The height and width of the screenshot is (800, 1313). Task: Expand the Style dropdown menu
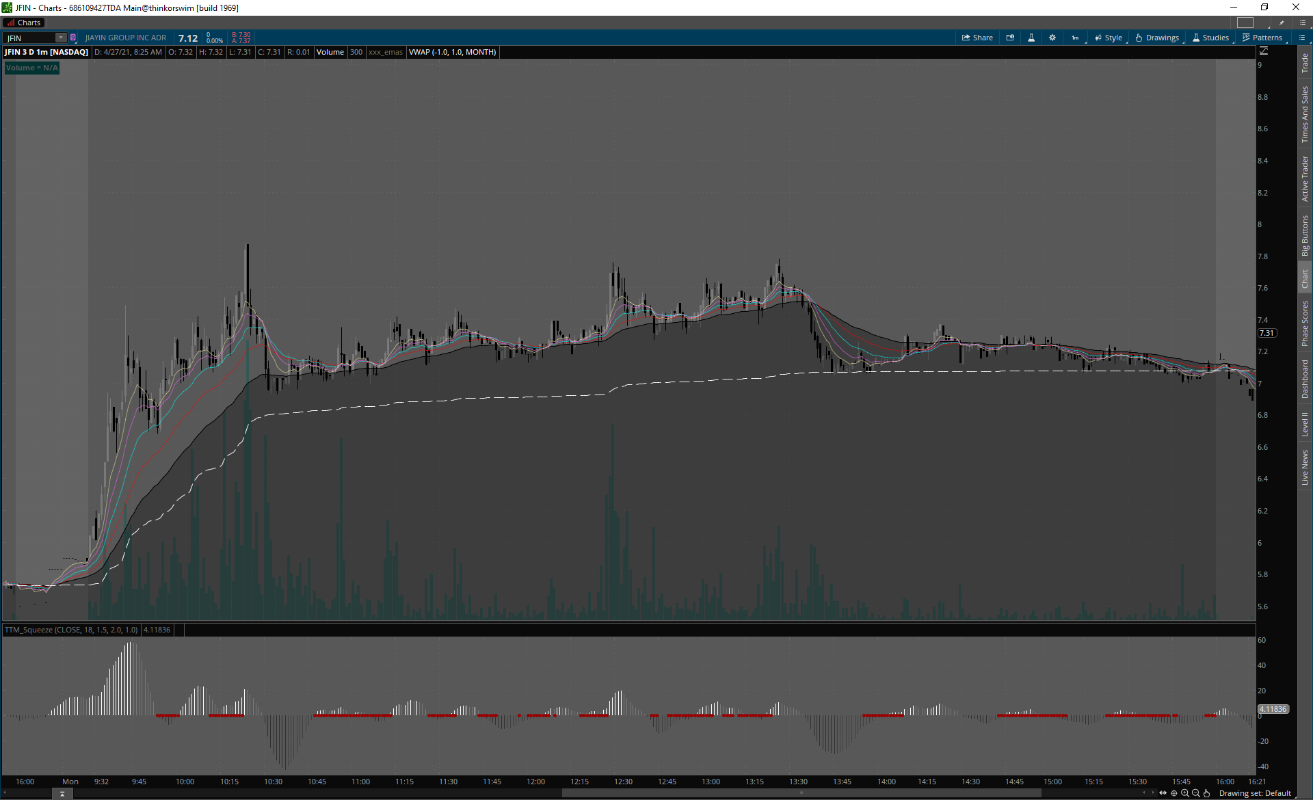coord(1109,38)
